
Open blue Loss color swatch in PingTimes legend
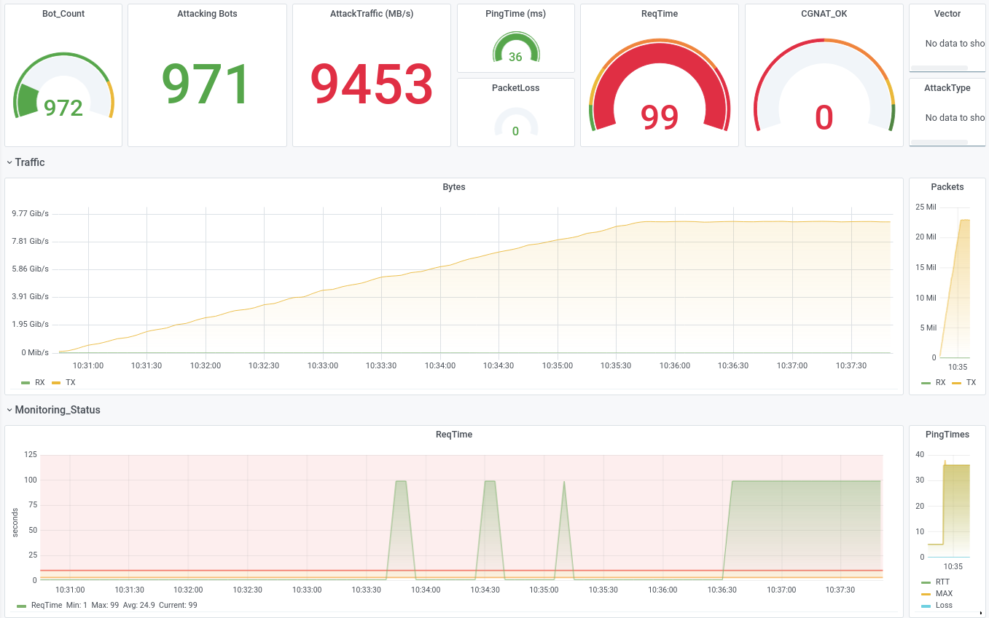tap(926, 605)
